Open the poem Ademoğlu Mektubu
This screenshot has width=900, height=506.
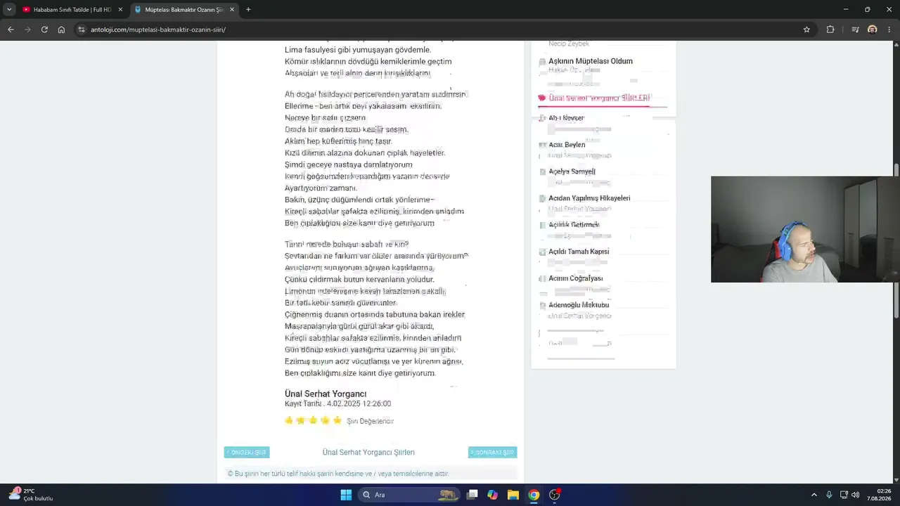(x=579, y=305)
